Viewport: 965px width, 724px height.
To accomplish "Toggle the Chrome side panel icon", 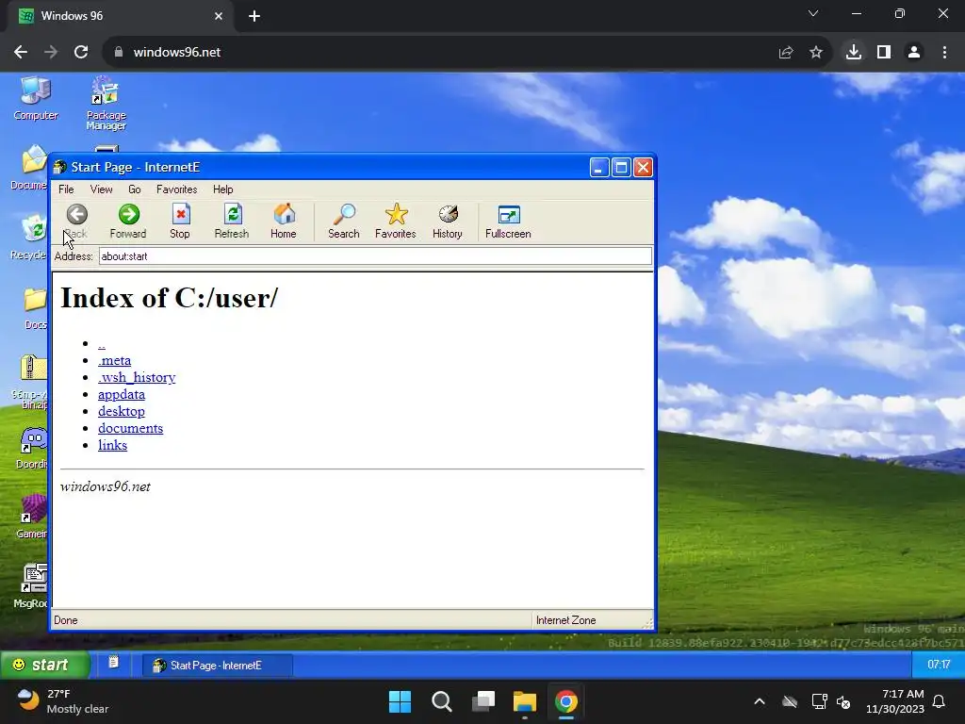I will pyautogui.click(x=884, y=53).
